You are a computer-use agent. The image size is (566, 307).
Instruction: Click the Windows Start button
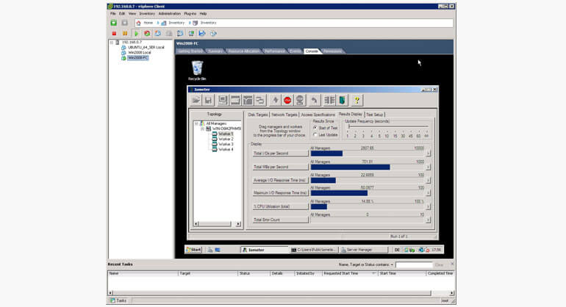point(193,250)
